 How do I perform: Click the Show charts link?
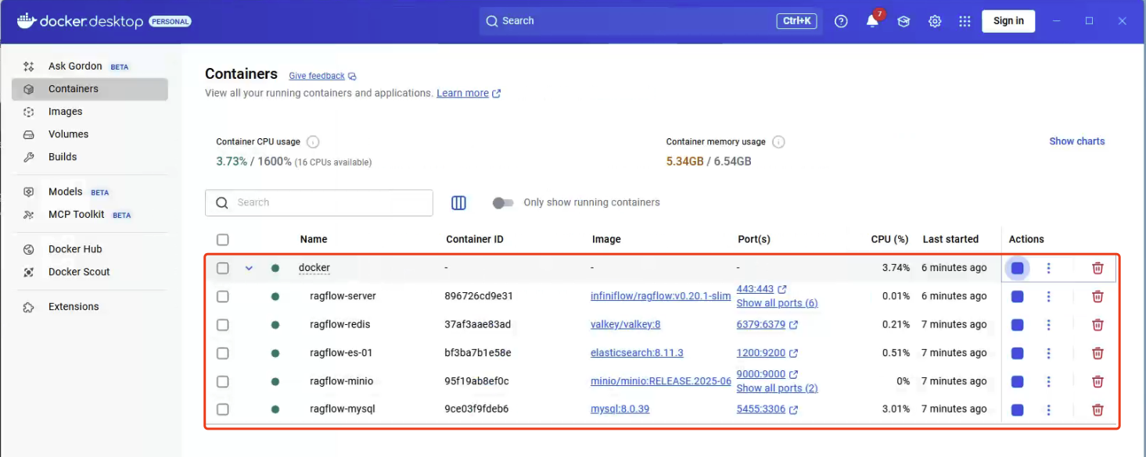coord(1077,141)
